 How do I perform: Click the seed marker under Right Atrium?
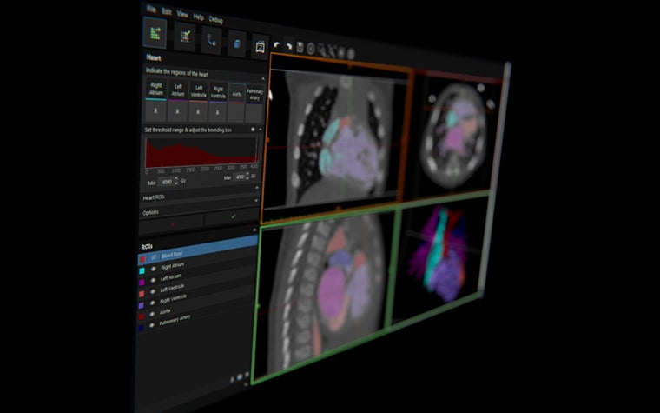[155, 111]
